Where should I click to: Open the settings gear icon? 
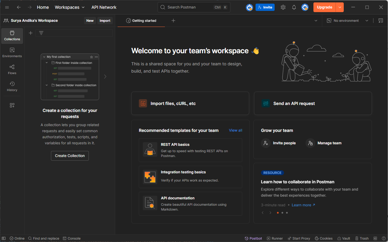point(283,7)
